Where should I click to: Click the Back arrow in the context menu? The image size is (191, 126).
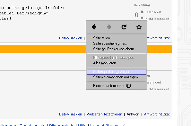point(94,27)
